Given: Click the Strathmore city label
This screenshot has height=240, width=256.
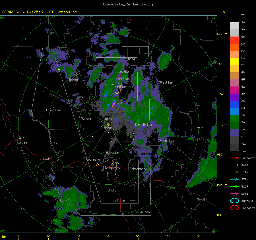Looking at the screenshot, I should tap(138, 169).
